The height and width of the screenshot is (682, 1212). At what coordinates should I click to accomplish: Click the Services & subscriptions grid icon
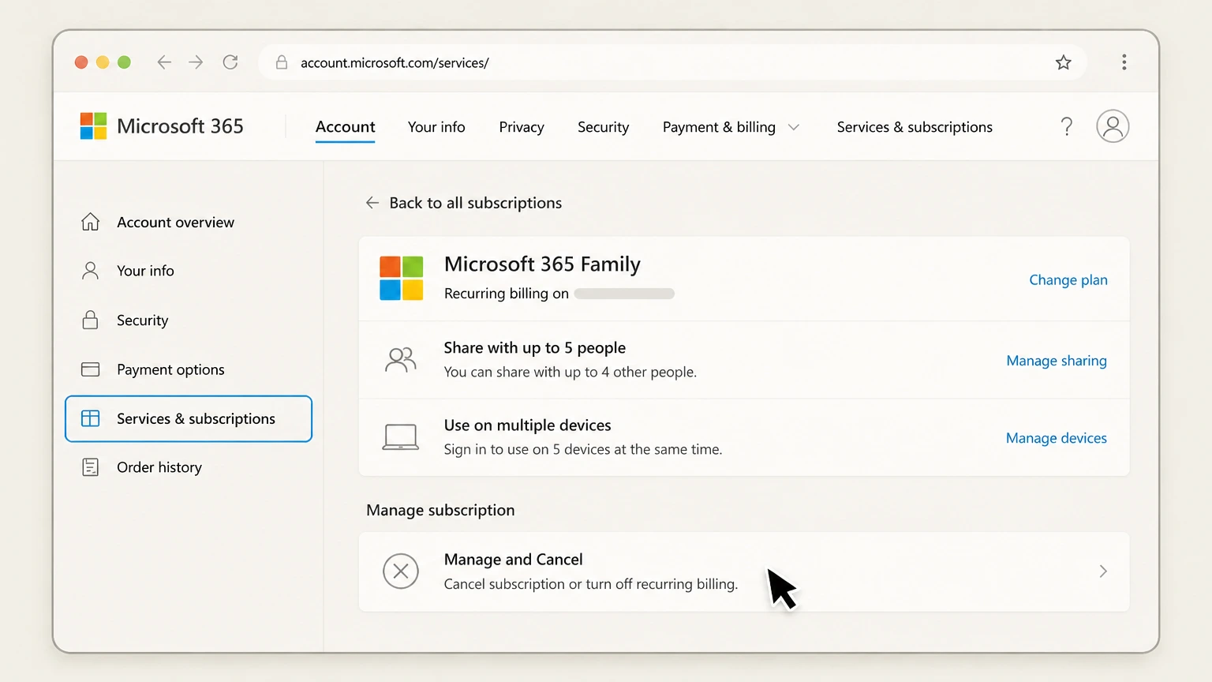(91, 418)
